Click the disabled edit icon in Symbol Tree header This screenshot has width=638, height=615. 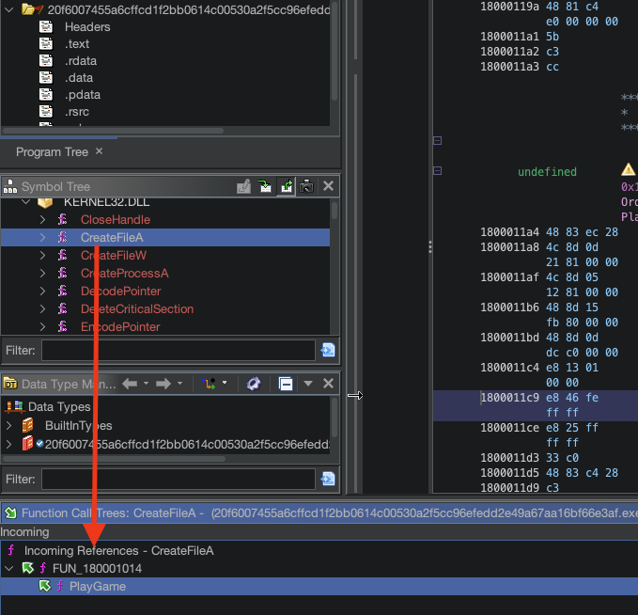(x=243, y=186)
